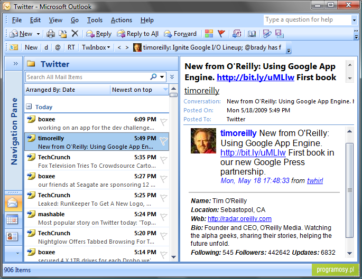Click the TwInbox next tweet arrow
The image size is (362, 279).
click(127, 47)
